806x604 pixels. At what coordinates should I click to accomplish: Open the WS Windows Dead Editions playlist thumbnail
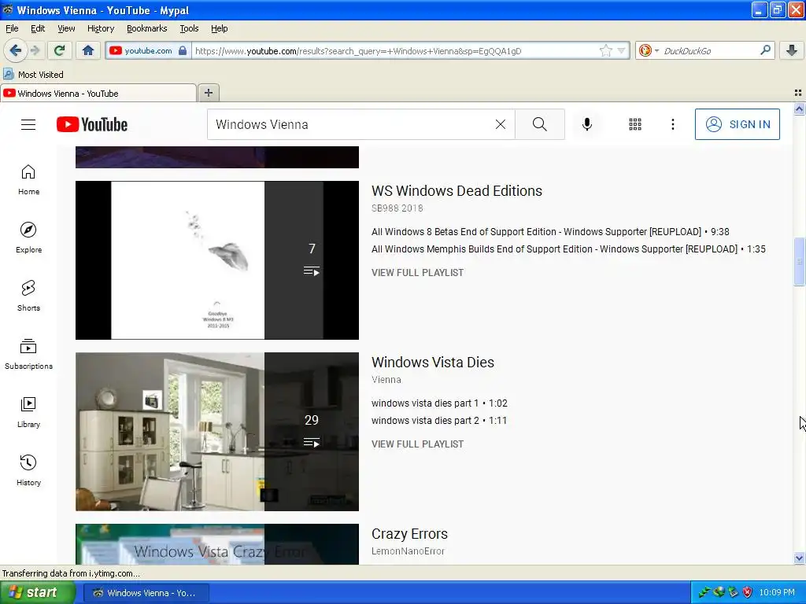pyautogui.click(x=217, y=260)
